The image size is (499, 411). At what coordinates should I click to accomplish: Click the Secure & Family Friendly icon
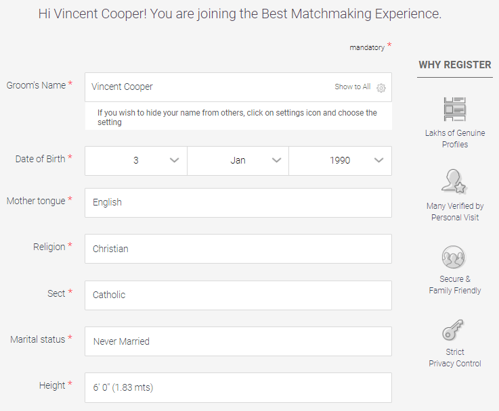point(454,257)
